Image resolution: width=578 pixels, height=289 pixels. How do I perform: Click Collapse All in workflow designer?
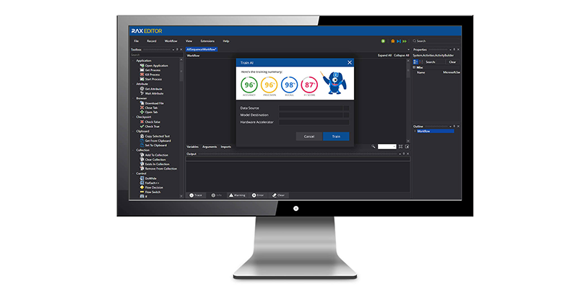[402, 56]
